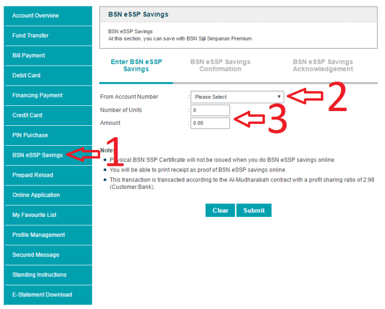Select PIN Purchase from the sidebar
Image resolution: width=385 pixels, height=309 pixels.
pos(48,135)
